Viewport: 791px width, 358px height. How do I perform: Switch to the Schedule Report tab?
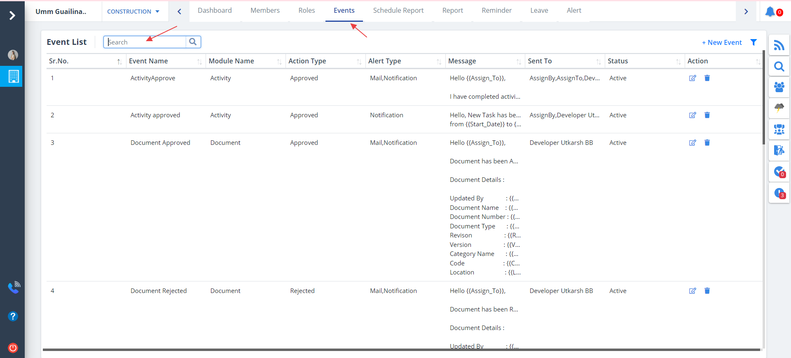[398, 11]
